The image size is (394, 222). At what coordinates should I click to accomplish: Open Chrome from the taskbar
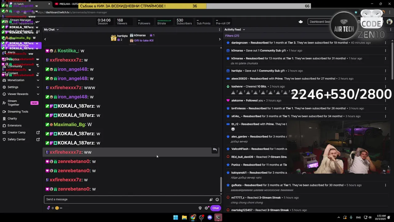click(193, 217)
